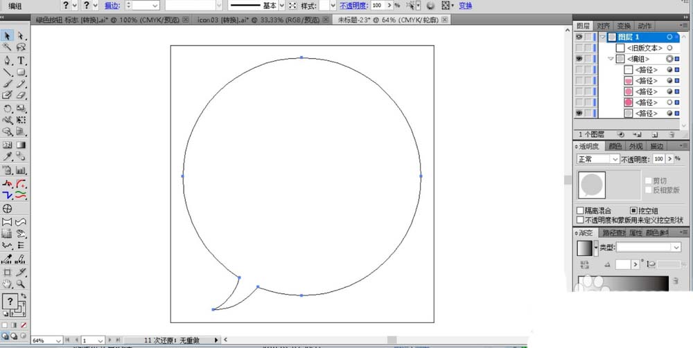Select the Rectangle shape tool
Image resolution: width=693 pixels, height=348 pixels.
21,73
